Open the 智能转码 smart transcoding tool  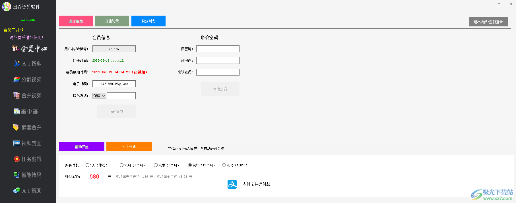click(x=28, y=175)
